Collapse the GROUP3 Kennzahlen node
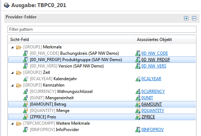This screenshot has height=136, width=201. pos(12,85)
